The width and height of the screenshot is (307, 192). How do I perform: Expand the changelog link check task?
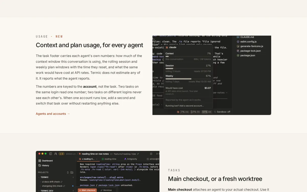point(40,186)
